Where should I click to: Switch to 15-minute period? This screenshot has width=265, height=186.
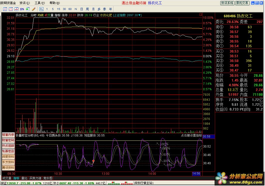coord(58,9)
